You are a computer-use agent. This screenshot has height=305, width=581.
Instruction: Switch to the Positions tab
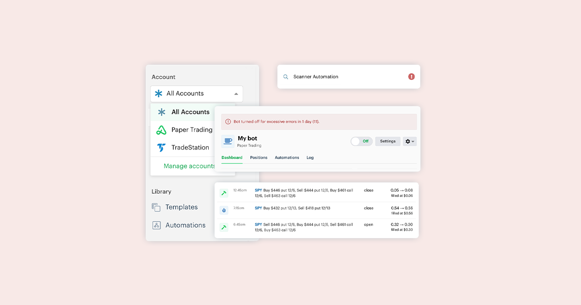[258, 157]
